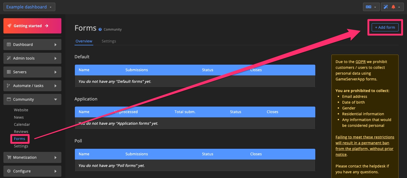This screenshot has height=178, width=407.
Task: Open the GDPR link in the warning box
Action: [x=361, y=61]
